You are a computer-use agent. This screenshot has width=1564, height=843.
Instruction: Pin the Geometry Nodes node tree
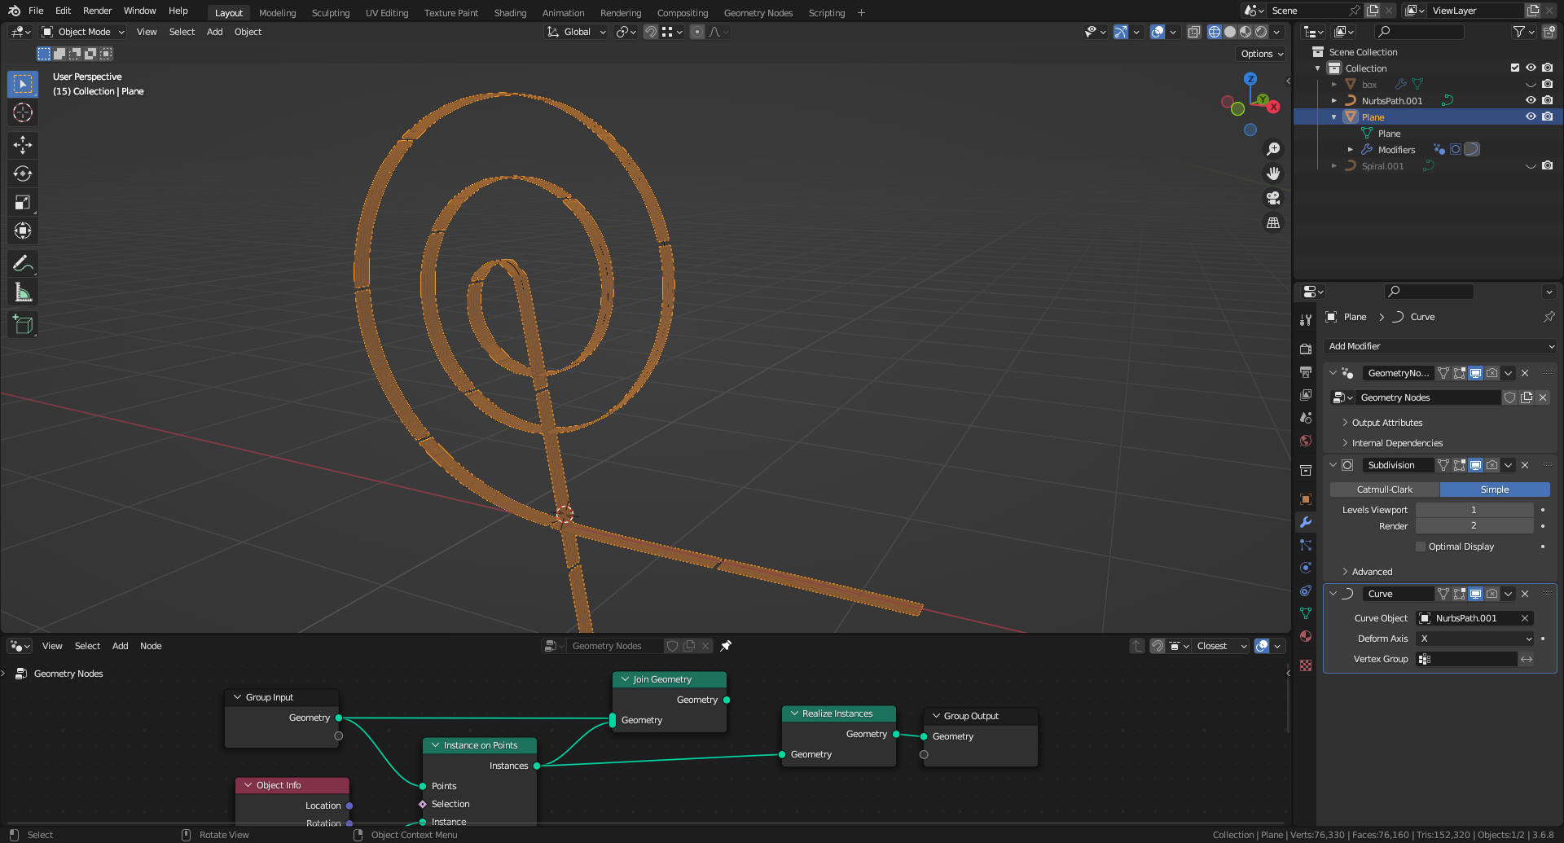pos(726,646)
